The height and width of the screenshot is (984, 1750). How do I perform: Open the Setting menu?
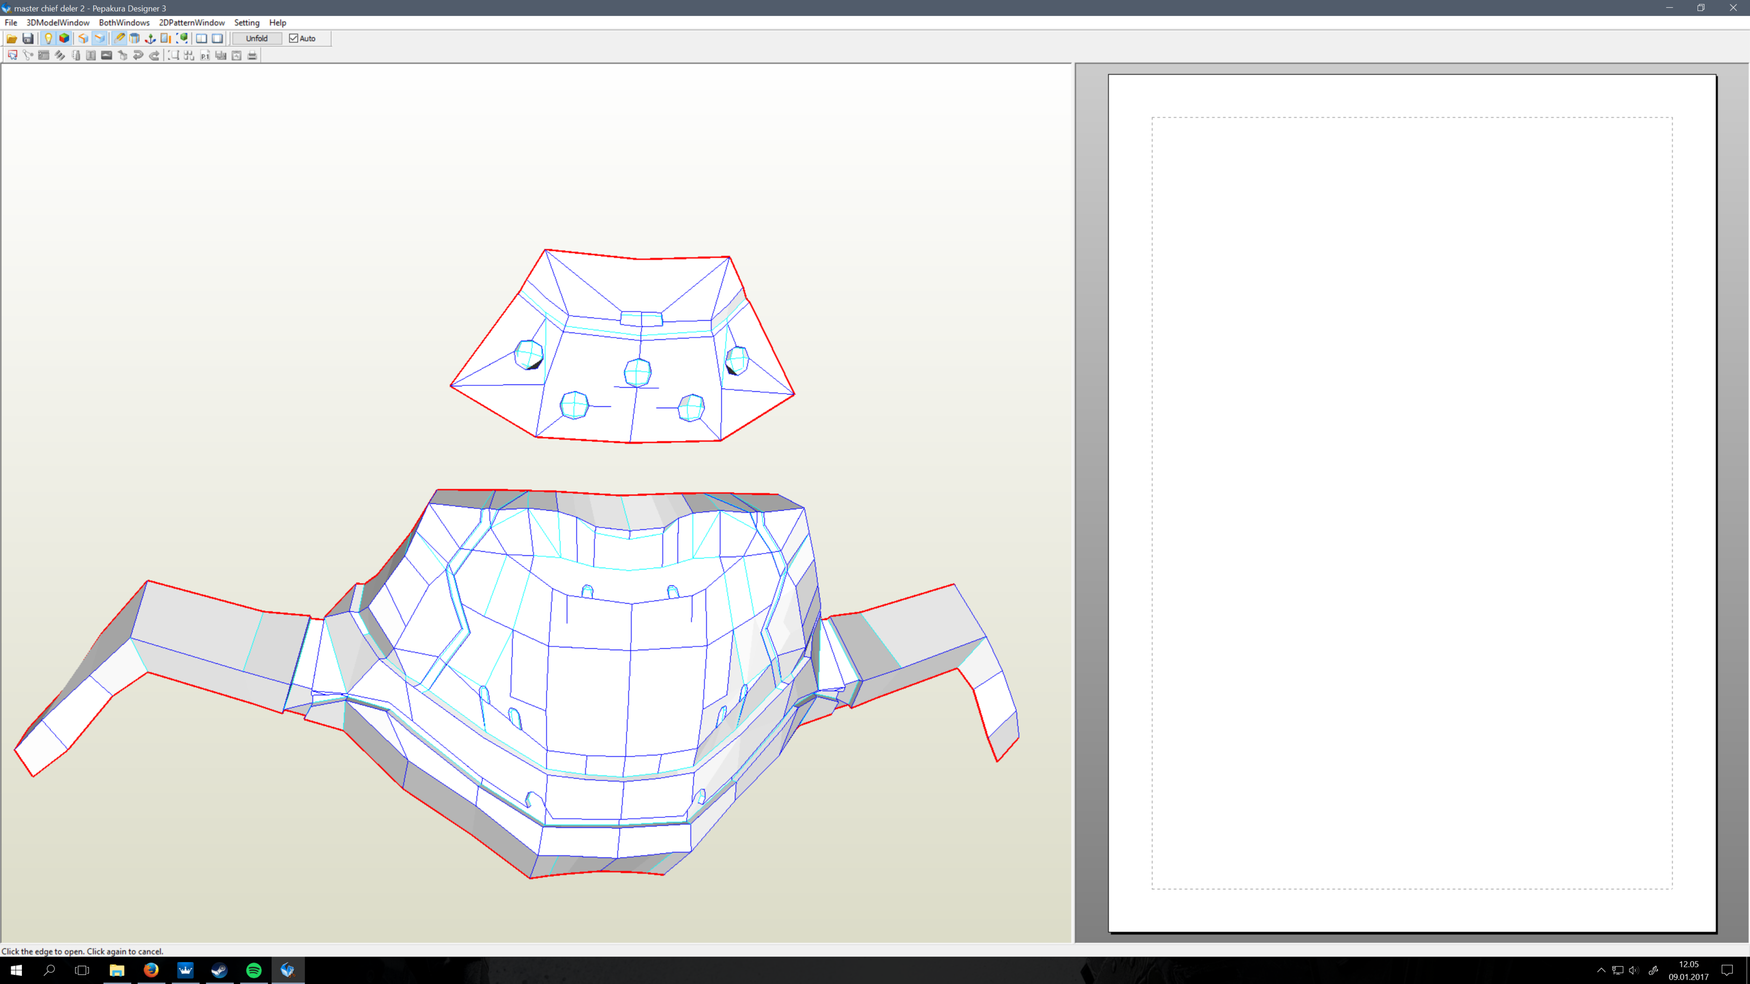click(x=246, y=22)
